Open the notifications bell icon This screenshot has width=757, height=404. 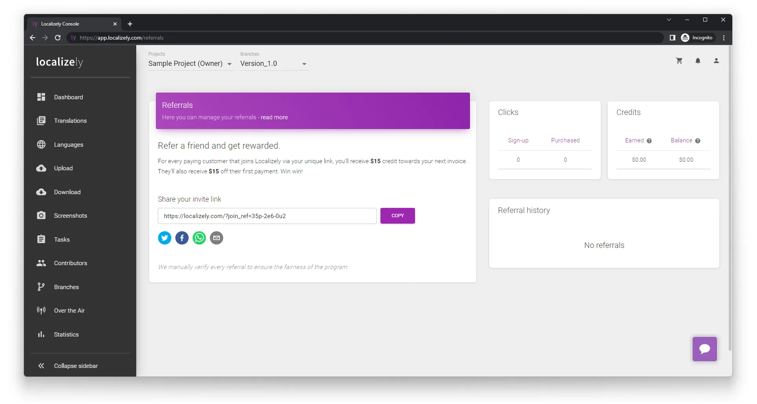(x=698, y=61)
